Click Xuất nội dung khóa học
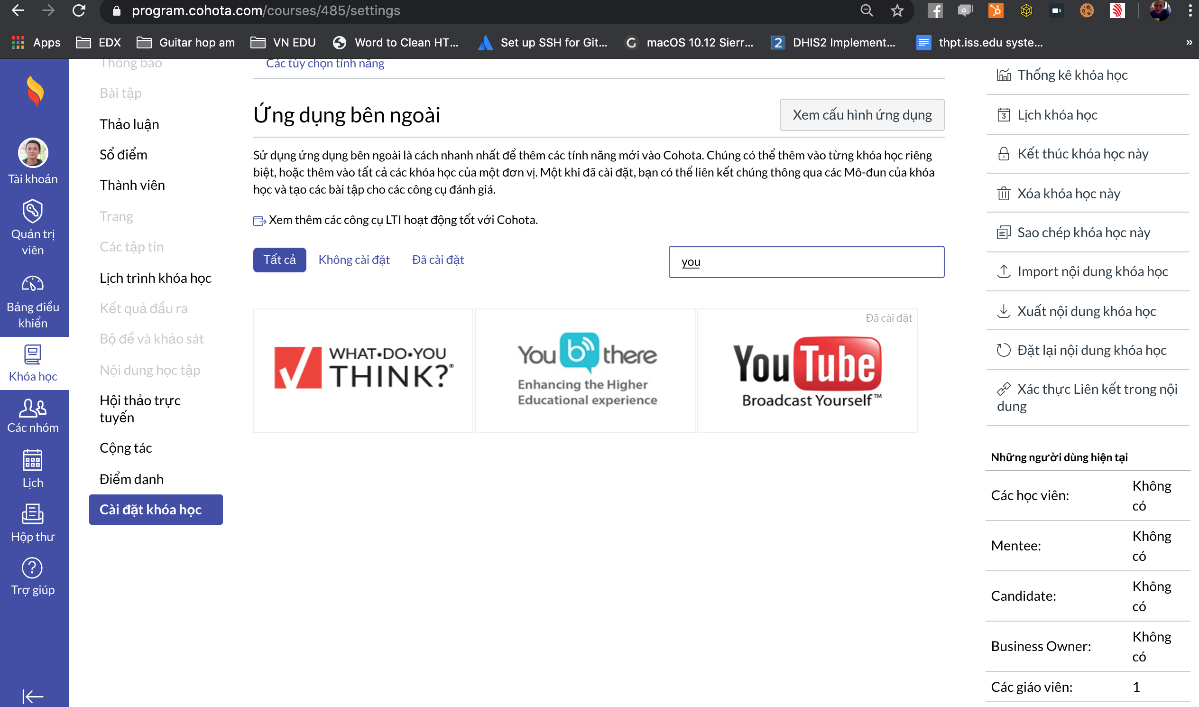Image resolution: width=1199 pixels, height=707 pixels. tap(1076, 311)
